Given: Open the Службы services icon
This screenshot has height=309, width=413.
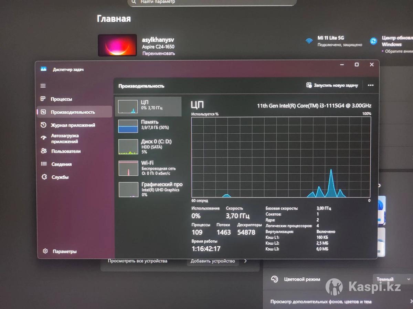Looking at the screenshot, I should pyautogui.click(x=44, y=177).
